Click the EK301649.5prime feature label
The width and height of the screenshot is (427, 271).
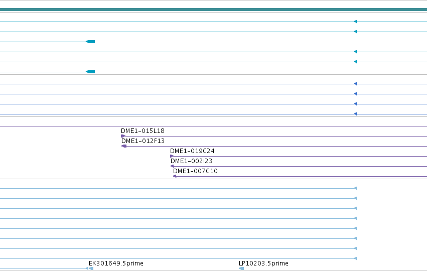pyautogui.click(x=116, y=263)
